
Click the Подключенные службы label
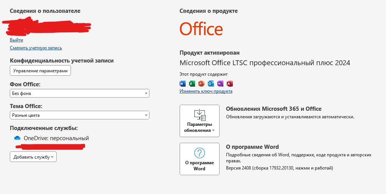coord(44,128)
